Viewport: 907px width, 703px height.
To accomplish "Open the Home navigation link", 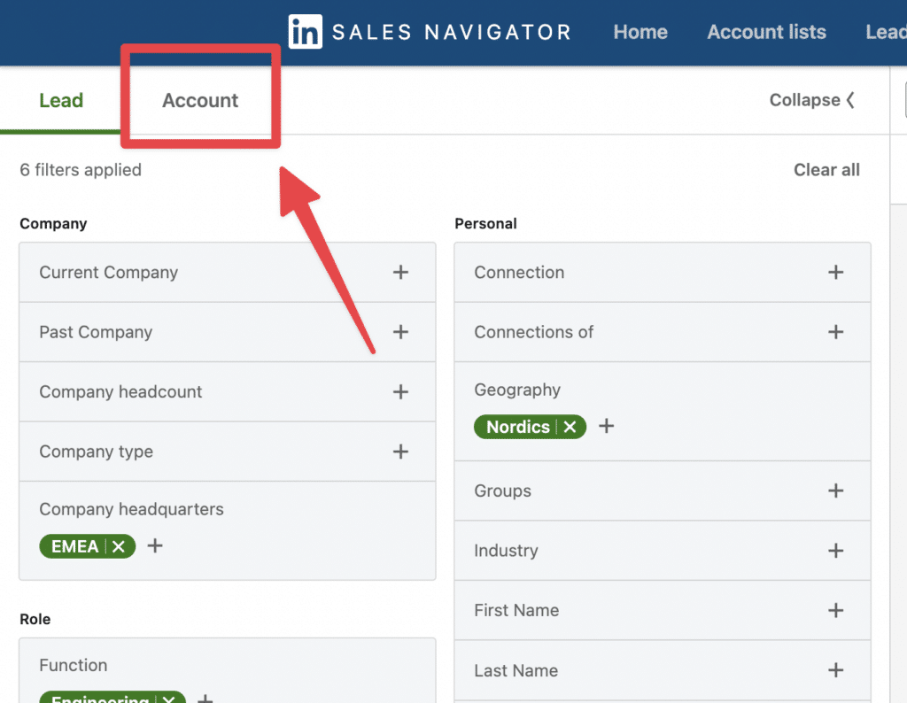I will click(x=640, y=32).
